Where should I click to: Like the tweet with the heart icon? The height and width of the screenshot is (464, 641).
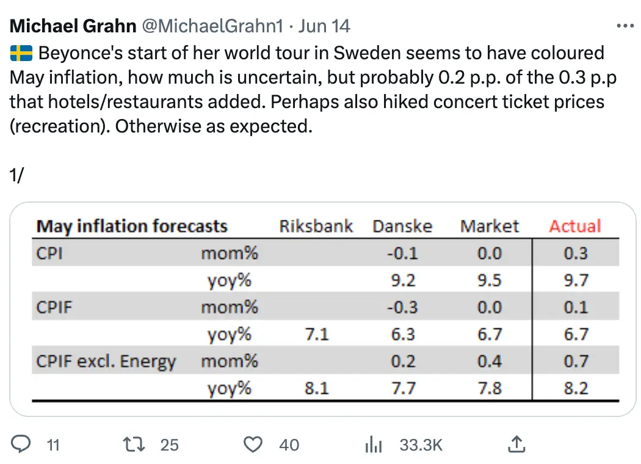coord(253,444)
